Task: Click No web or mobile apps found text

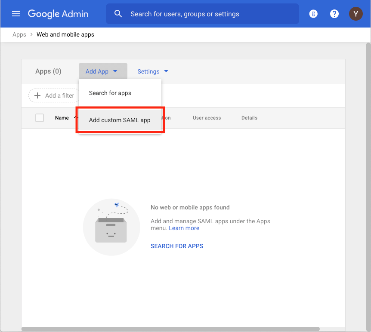Action: pyautogui.click(x=190, y=207)
